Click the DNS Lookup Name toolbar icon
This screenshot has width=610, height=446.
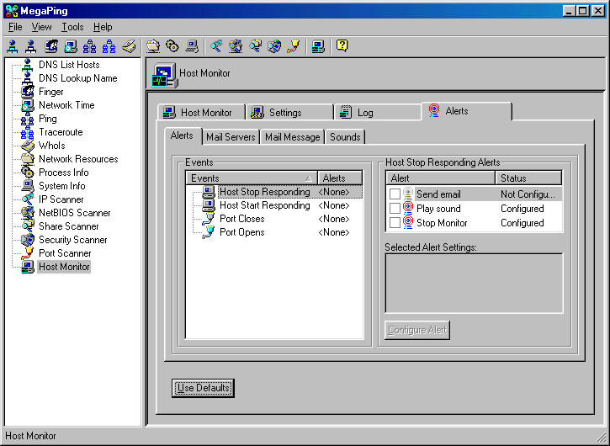[31, 46]
